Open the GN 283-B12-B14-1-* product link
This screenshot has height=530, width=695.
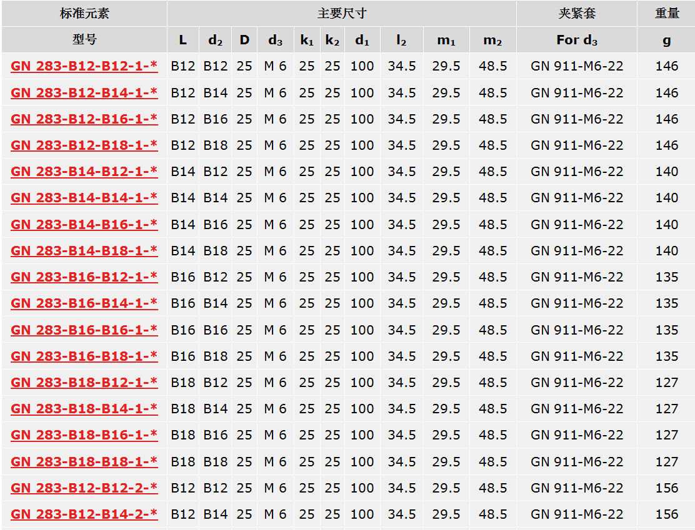coord(84,92)
